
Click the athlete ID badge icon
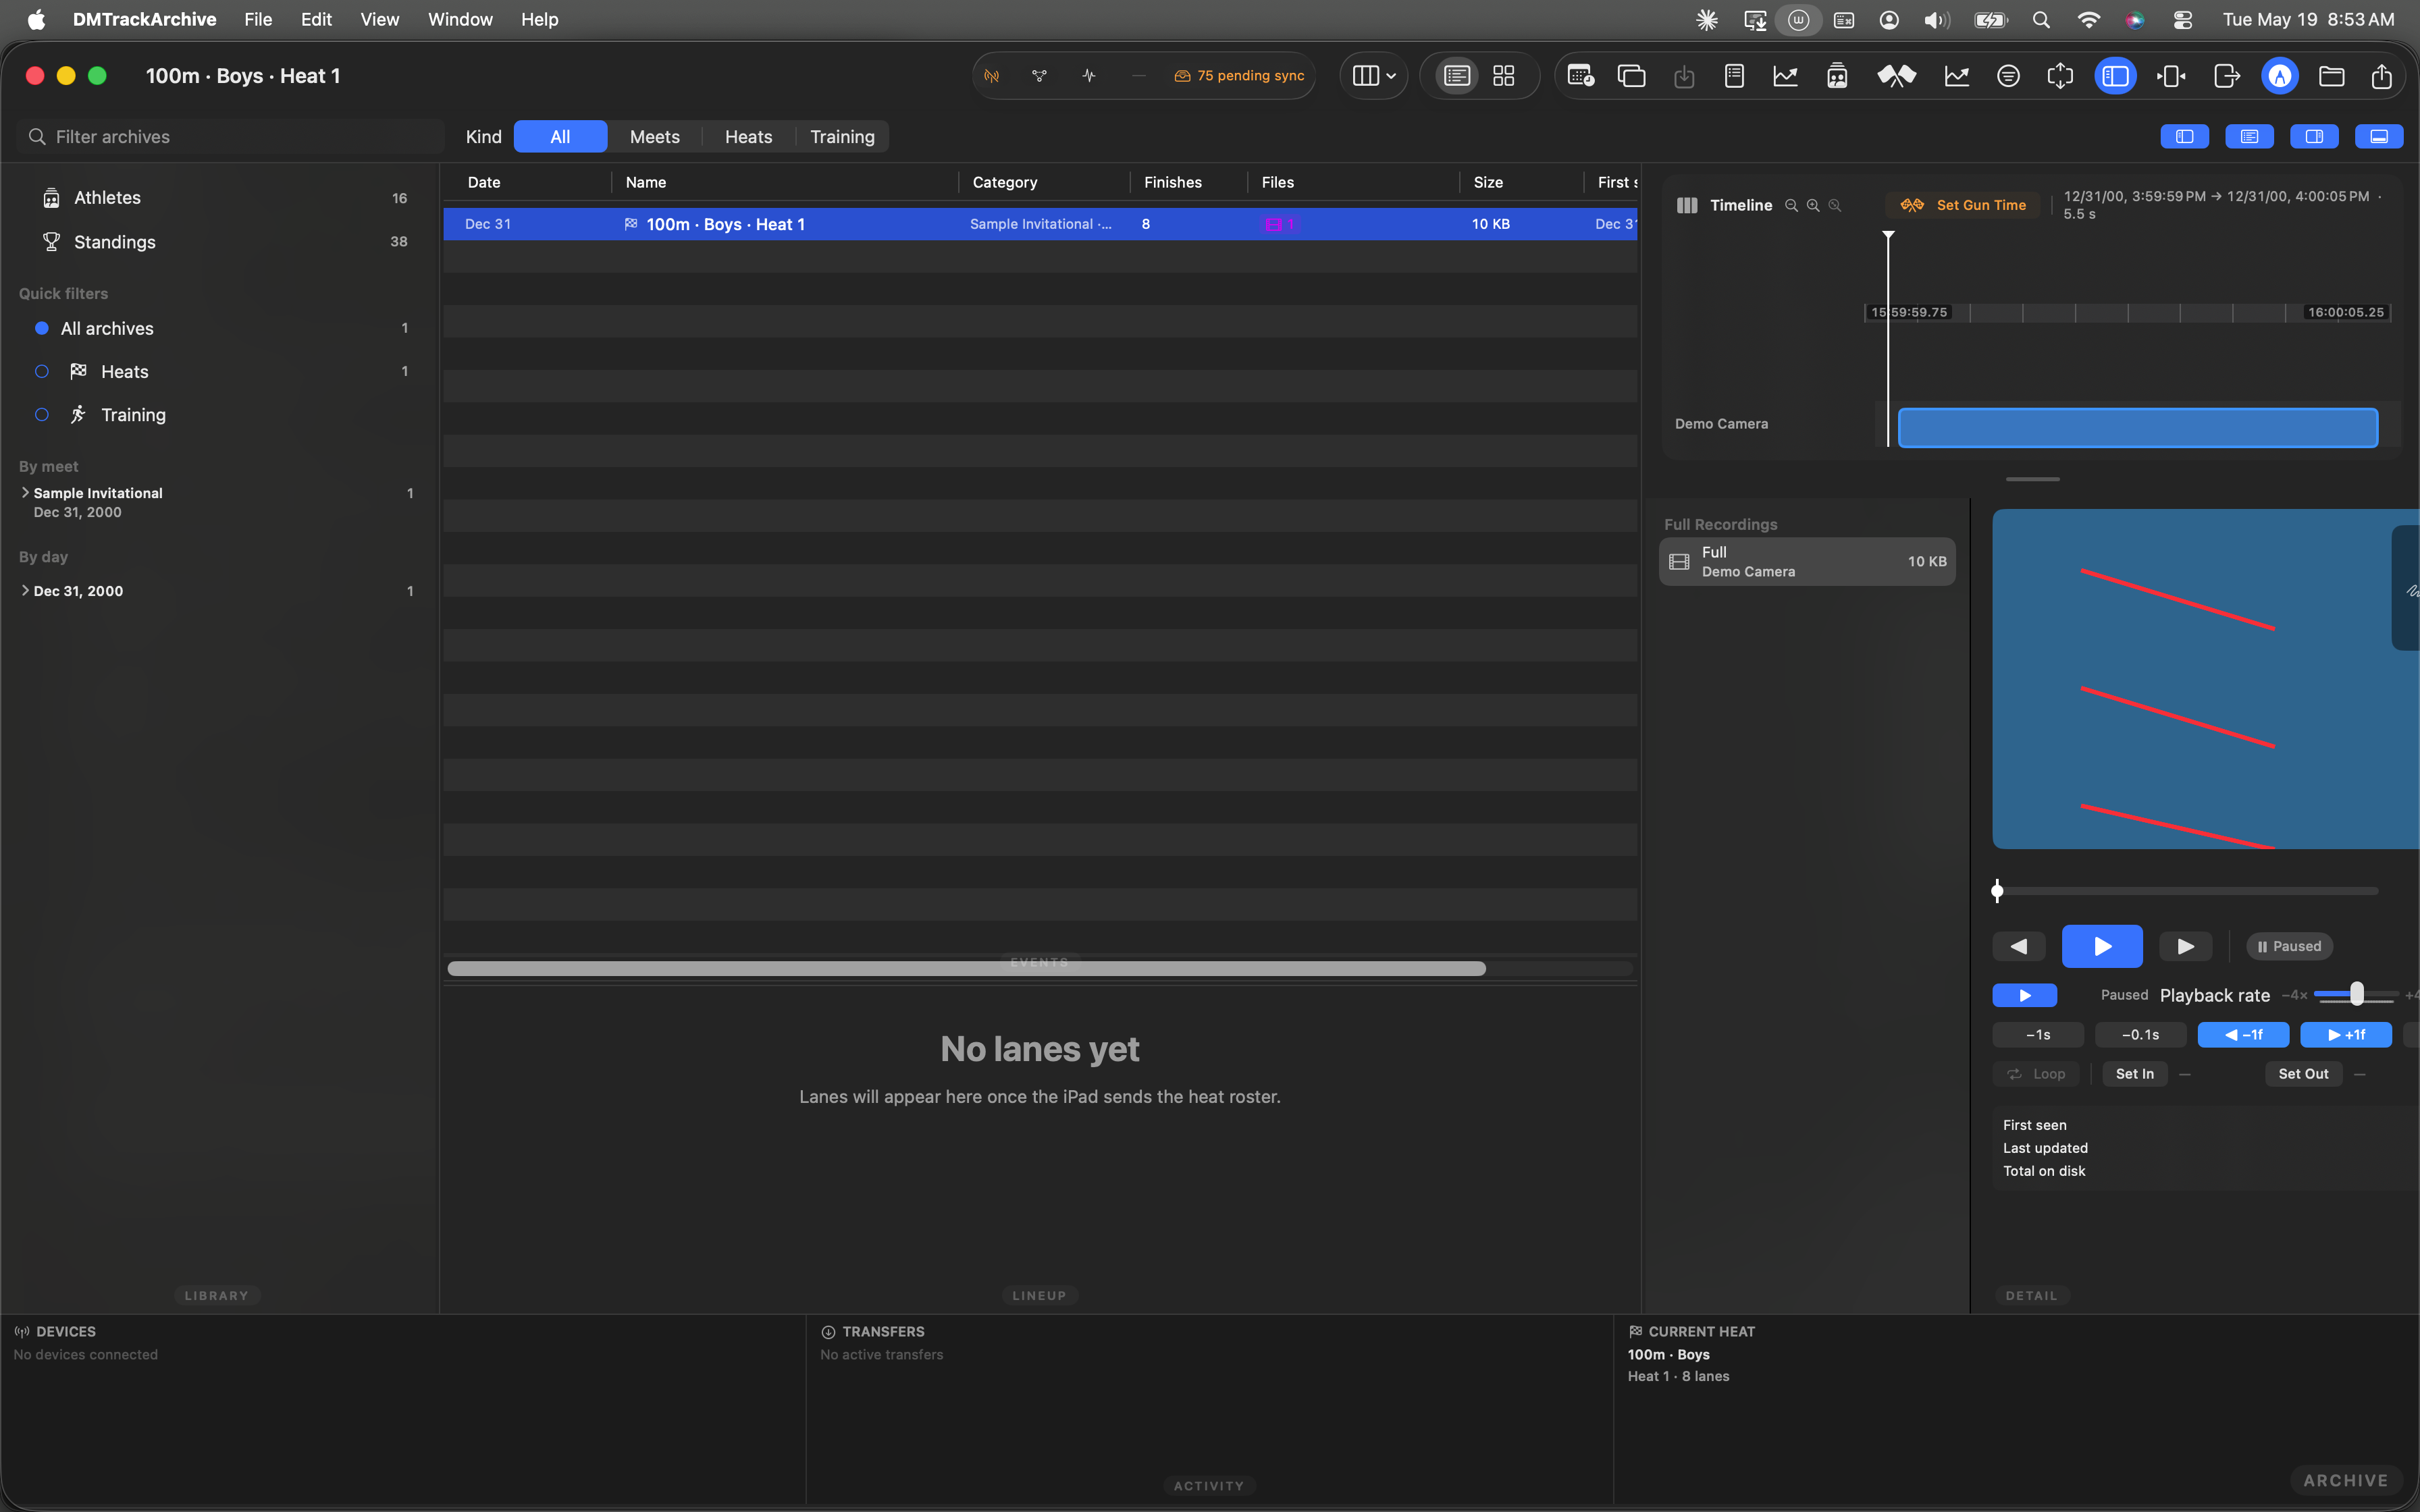[1837, 76]
